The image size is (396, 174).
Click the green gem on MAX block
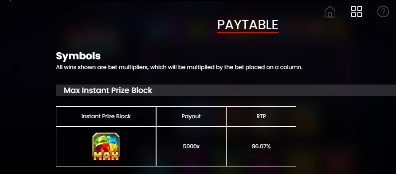point(100,140)
